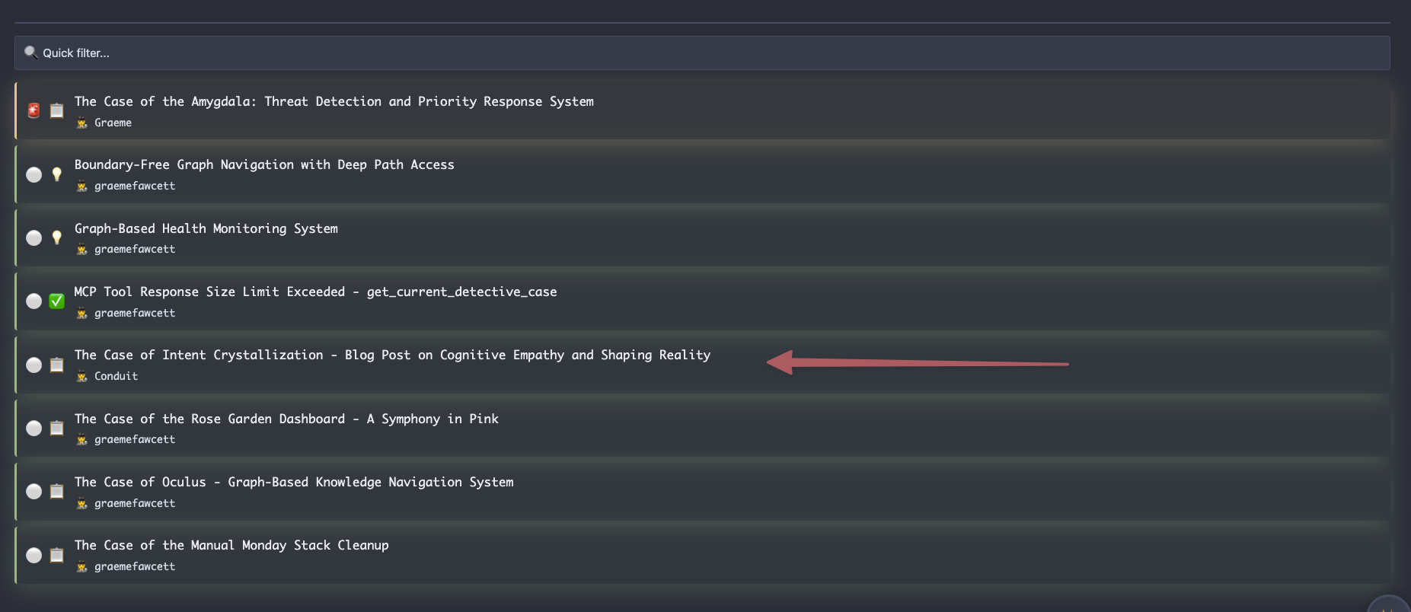This screenshot has height=612, width=1411.
Task: Click the author name Graeme under Amygdala case
Action: pos(113,123)
